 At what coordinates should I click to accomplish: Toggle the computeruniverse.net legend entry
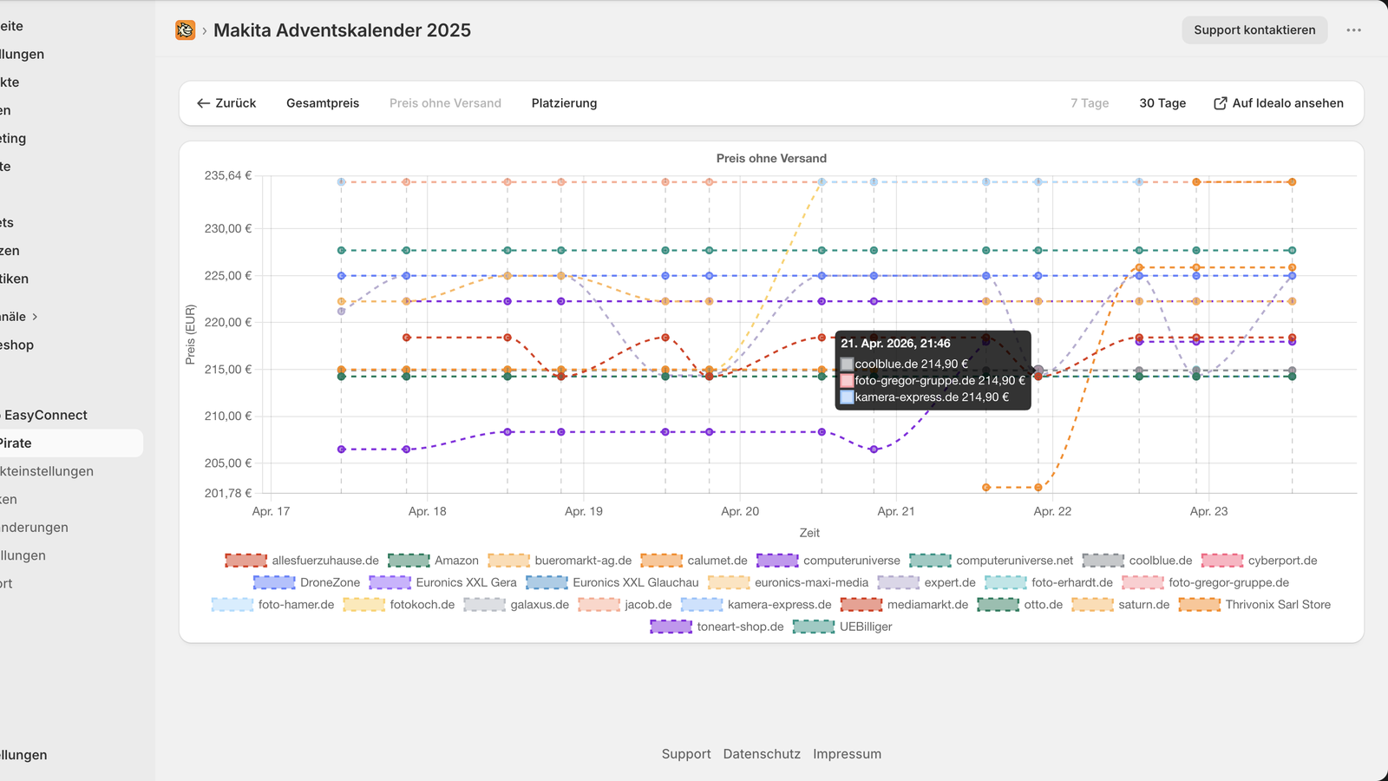(x=991, y=561)
